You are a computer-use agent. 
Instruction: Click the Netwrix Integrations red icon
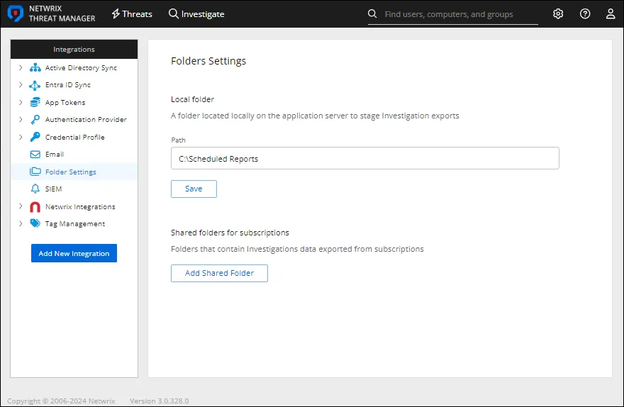(35, 207)
